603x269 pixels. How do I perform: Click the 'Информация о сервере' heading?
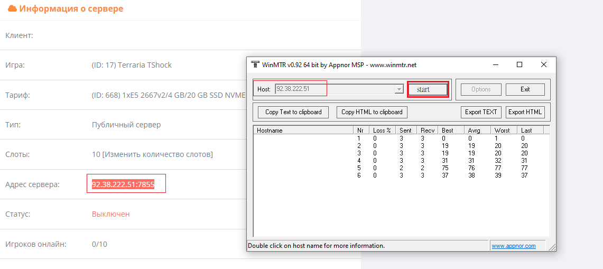71,8
